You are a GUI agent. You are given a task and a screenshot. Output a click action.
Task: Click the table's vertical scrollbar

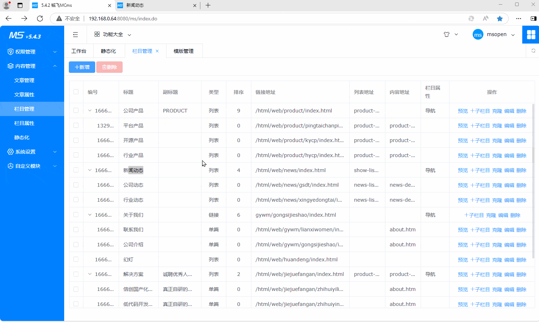click(x=533, y=178)
